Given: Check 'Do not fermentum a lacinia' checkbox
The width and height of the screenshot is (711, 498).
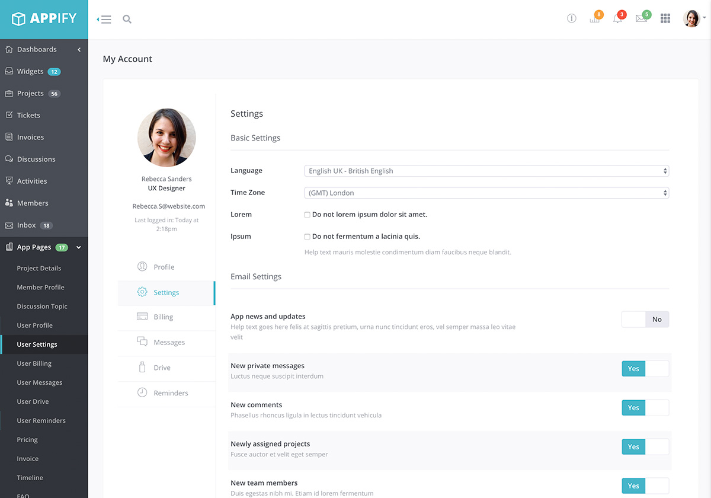Looking at the screenshot, I should click(307, 237).
